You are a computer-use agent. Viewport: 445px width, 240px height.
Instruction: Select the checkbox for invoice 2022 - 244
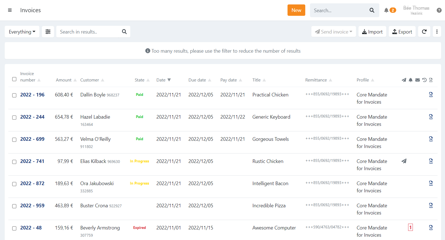14,118
